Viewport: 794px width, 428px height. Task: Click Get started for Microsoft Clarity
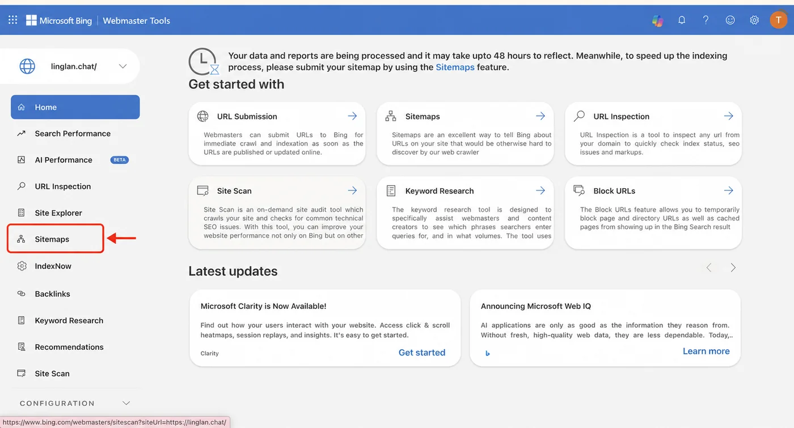point(422,353)
